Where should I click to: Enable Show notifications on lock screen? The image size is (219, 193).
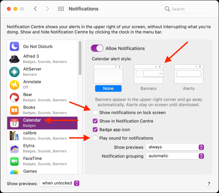(x=95, y=113)
